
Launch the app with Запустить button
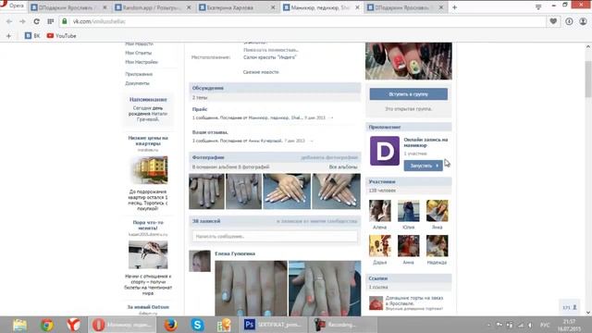coord(424,166)
